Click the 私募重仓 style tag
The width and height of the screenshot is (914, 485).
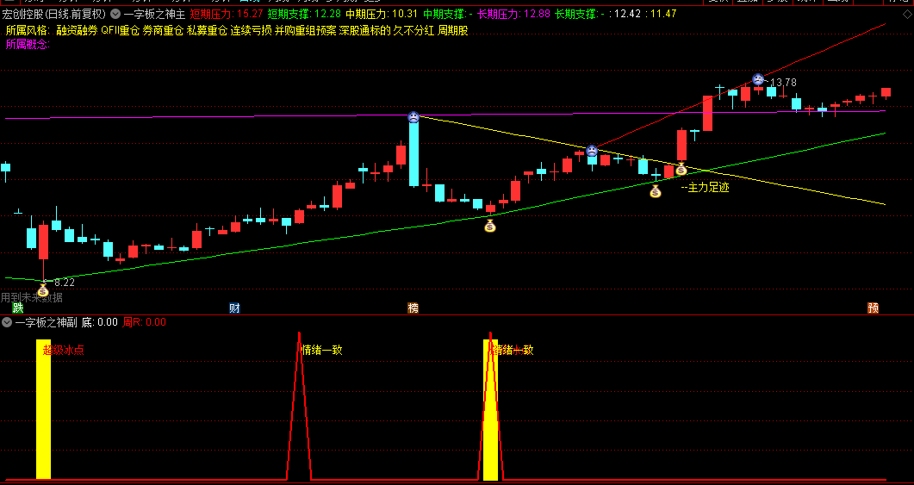[207, 31]
